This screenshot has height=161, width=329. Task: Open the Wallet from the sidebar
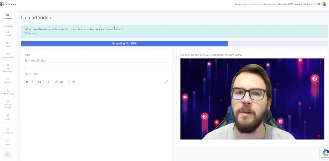(8, 117)
